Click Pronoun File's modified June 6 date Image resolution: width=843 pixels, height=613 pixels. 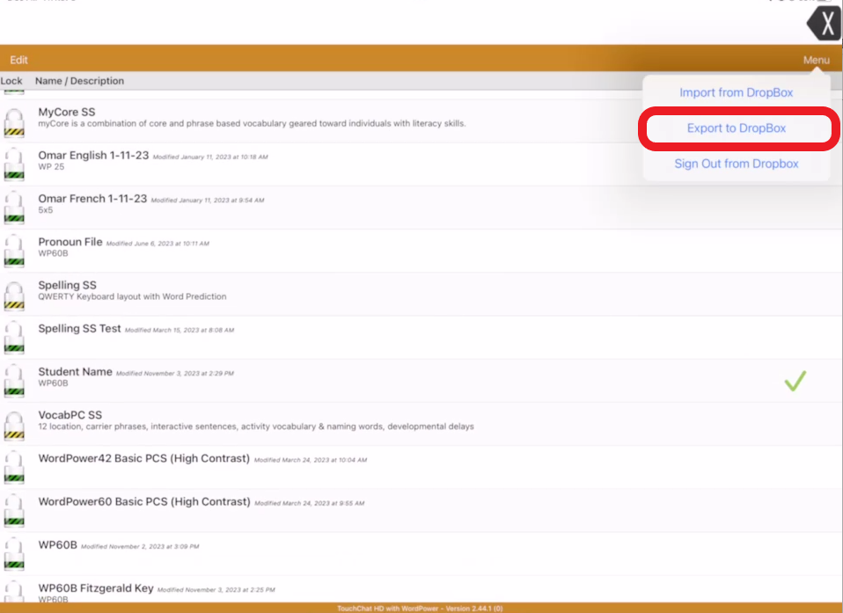point(158,244)
